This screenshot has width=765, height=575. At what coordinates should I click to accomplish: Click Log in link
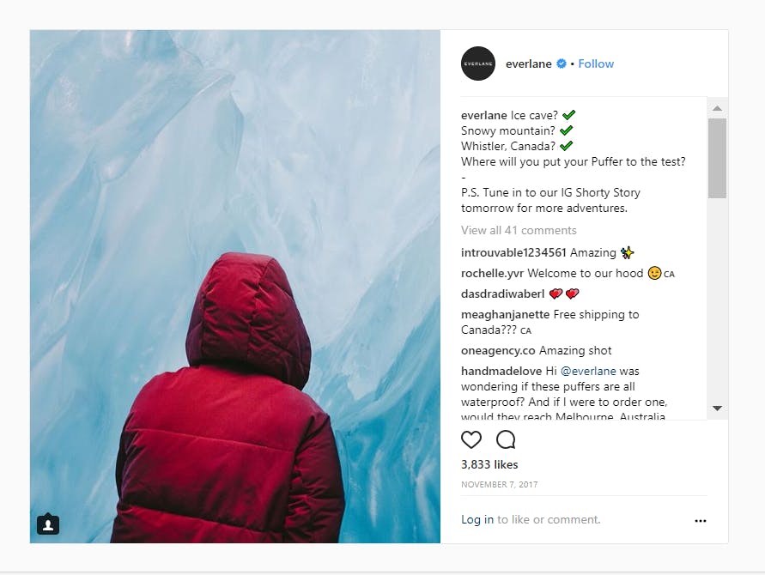[x=477, y=519]
